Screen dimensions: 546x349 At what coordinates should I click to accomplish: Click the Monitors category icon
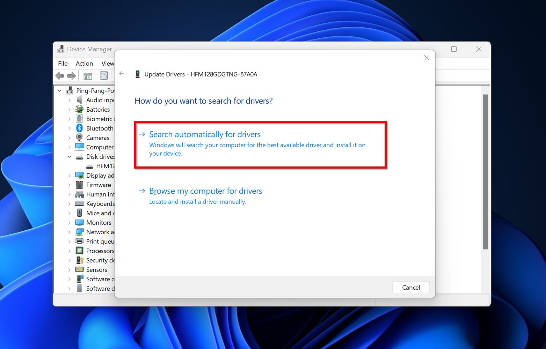tap(80, 222)
